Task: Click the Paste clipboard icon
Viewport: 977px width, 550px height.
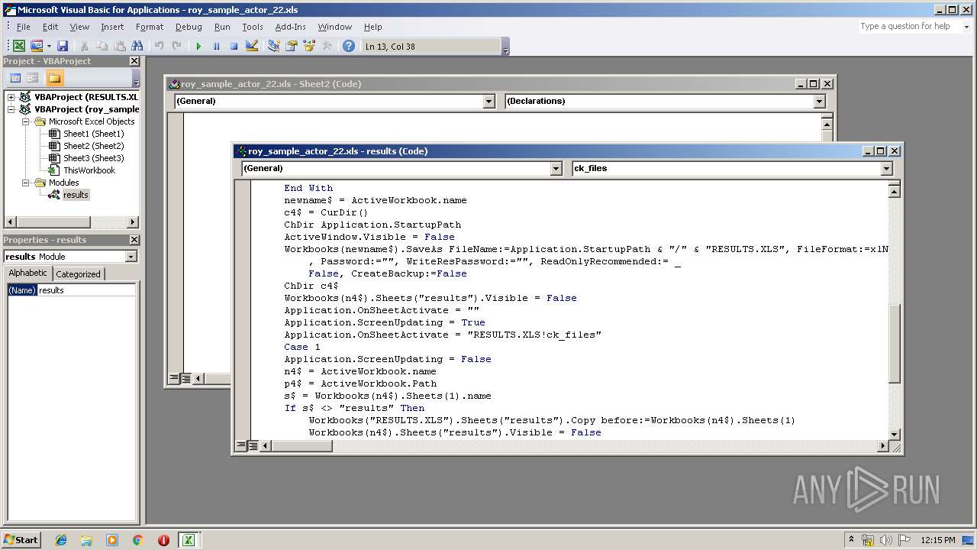Action: pyautogui.click(x=120, y=46)
